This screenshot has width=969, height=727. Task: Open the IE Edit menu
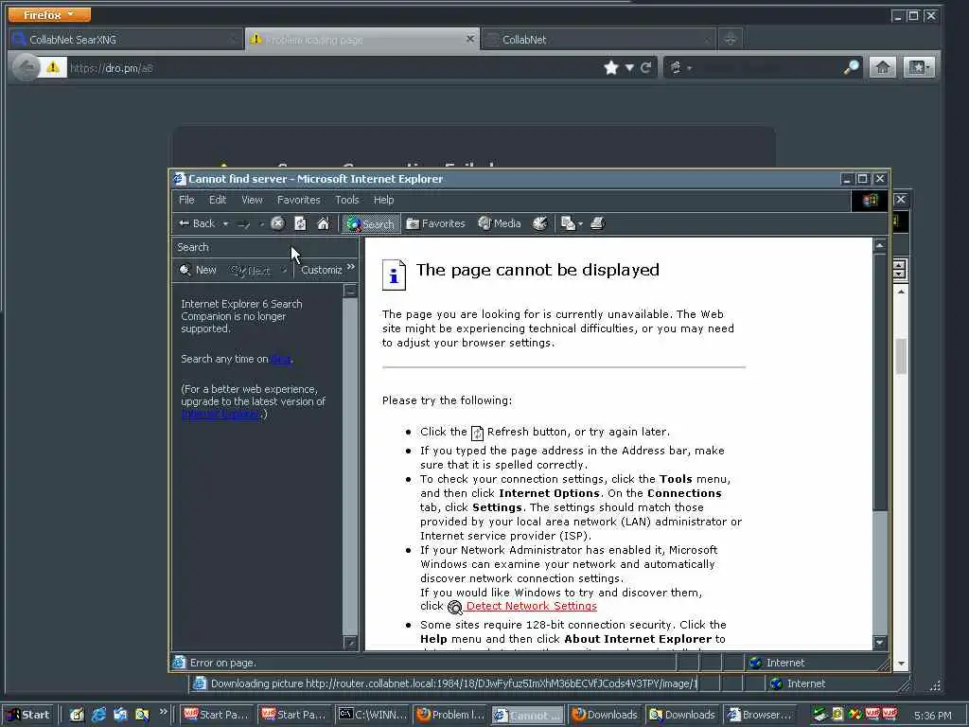[x=218, y=200]
